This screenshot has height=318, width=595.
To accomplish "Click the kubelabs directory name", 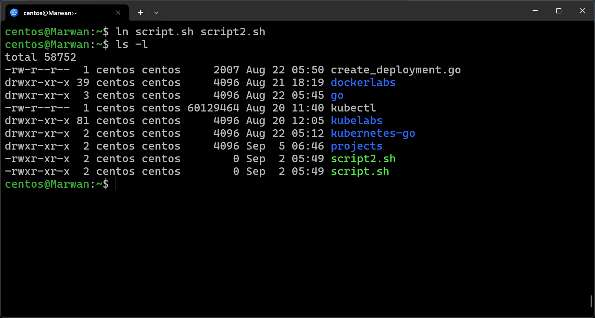I will (x=357, y=121).
